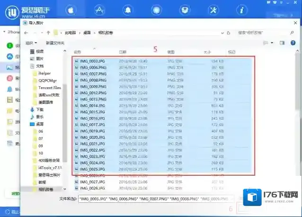Open the ihelper folder in tree
Screen dimensions: 302x217
click(42, 73)
